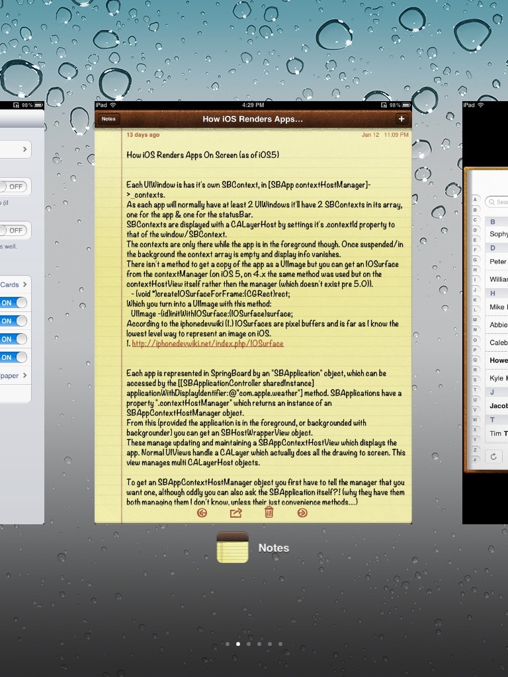The image size is (508, 677).
Task: Turn off the ON switch directly below Cards row
Action: (x=13, y=303)
